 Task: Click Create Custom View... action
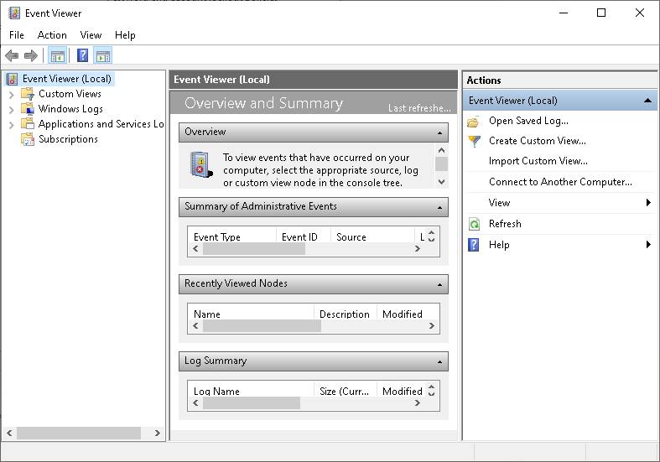coord(537,141)
